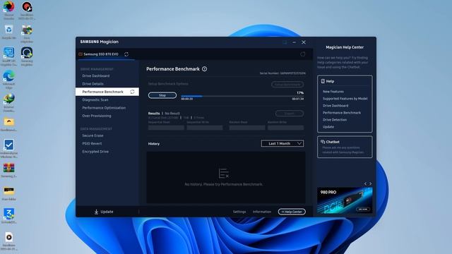Stop the running benchmark

click(x=162, y=95)
